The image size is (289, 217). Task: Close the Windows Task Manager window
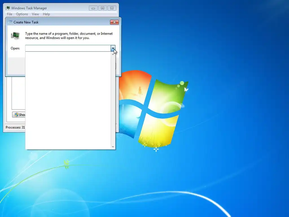point(112,8)
